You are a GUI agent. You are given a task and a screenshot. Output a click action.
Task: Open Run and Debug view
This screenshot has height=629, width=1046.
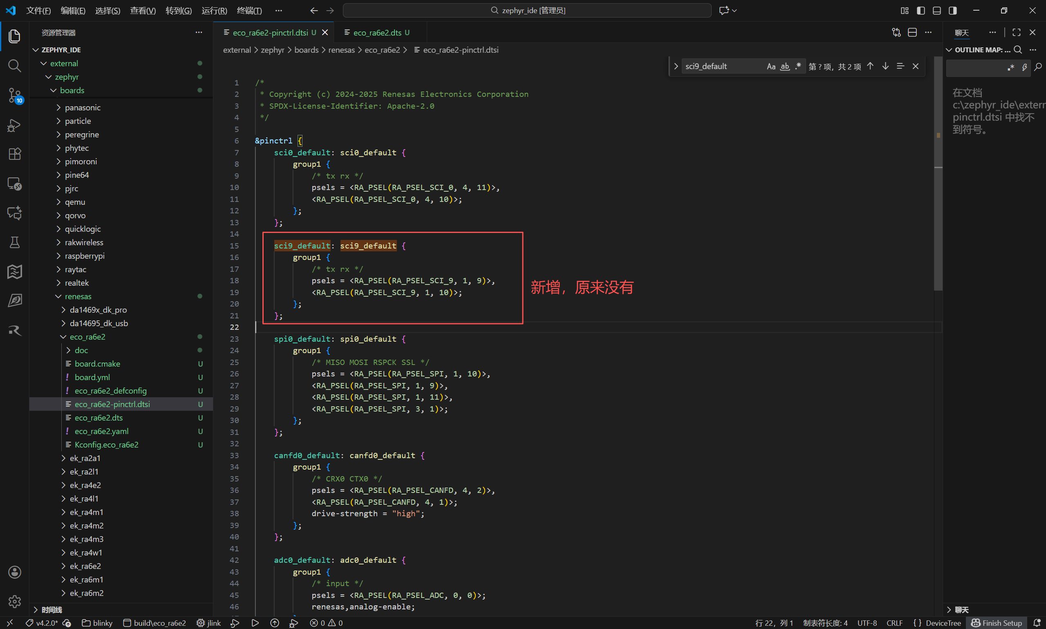(14, 125)
